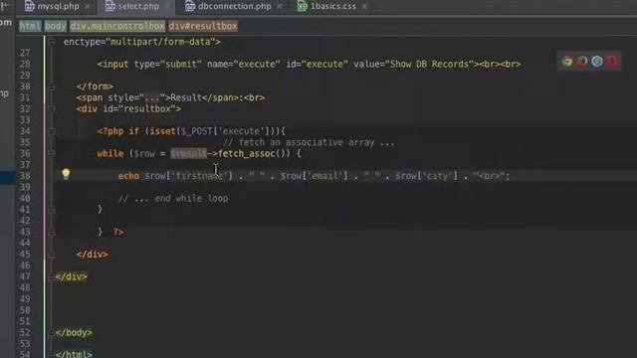This screenshot has height=358, width=637.
Task: Click $row['email'] in echo statement
Action: pyautogui.click(x=315, y=176)
